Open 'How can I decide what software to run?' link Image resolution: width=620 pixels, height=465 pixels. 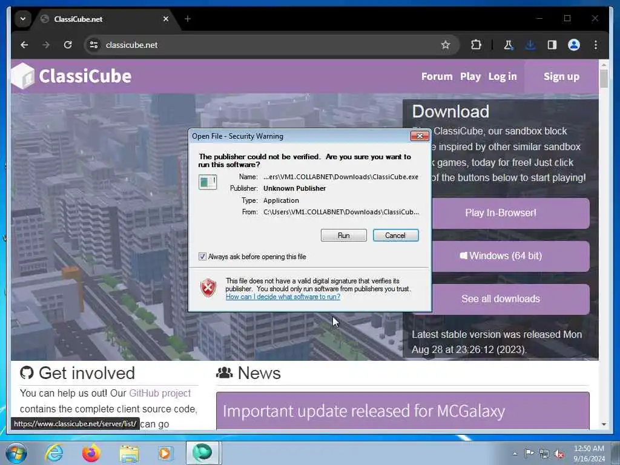tap(283, 297)
